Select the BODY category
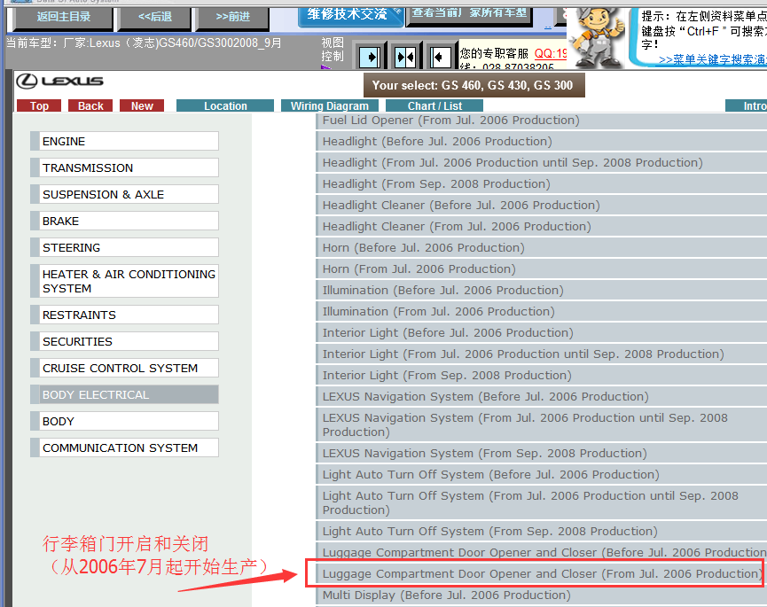Screen dimensions: 767x607 coord(124,421)
